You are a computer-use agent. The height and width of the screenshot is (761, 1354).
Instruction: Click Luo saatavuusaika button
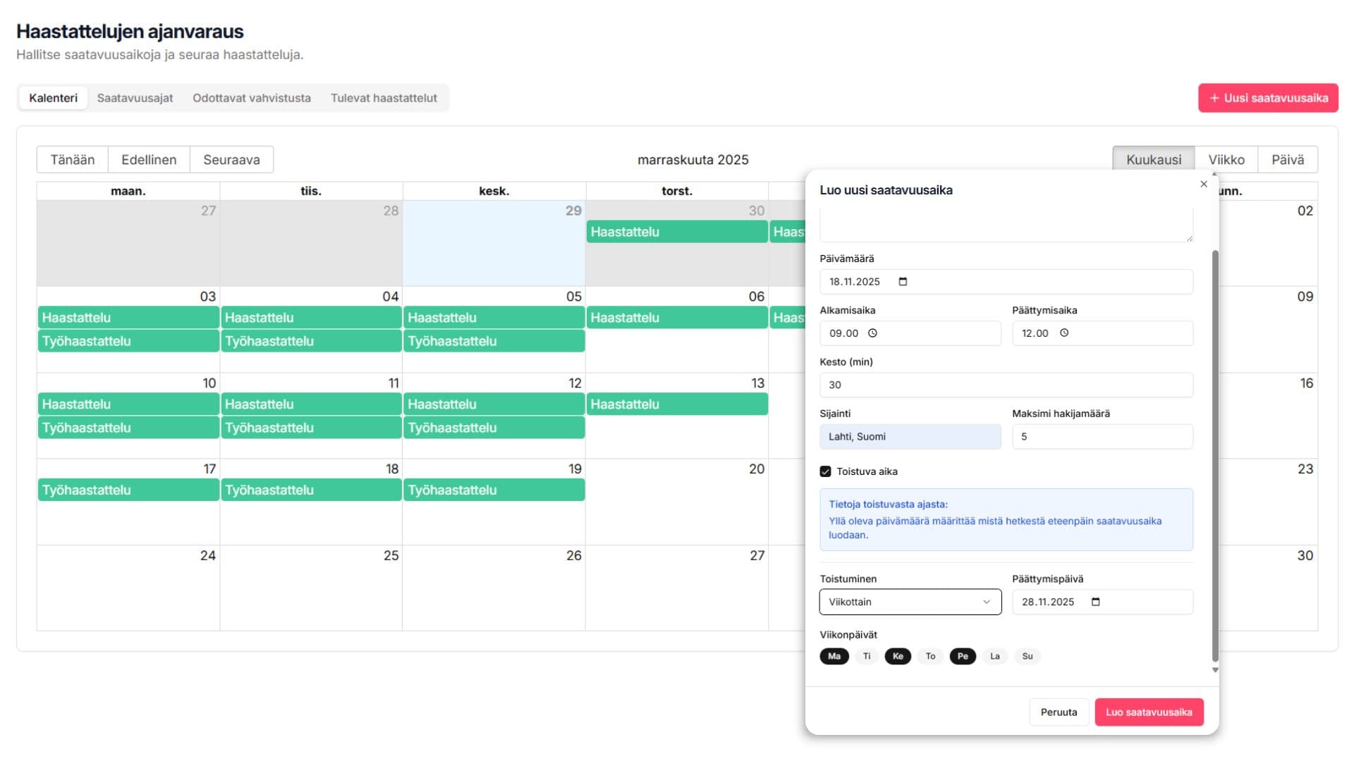pyautogui.click(x=1148, y=712)
